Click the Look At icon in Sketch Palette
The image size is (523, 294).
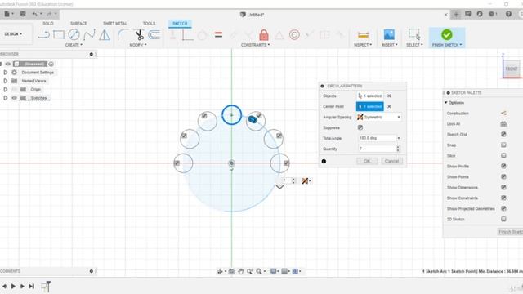coord(503,124)
